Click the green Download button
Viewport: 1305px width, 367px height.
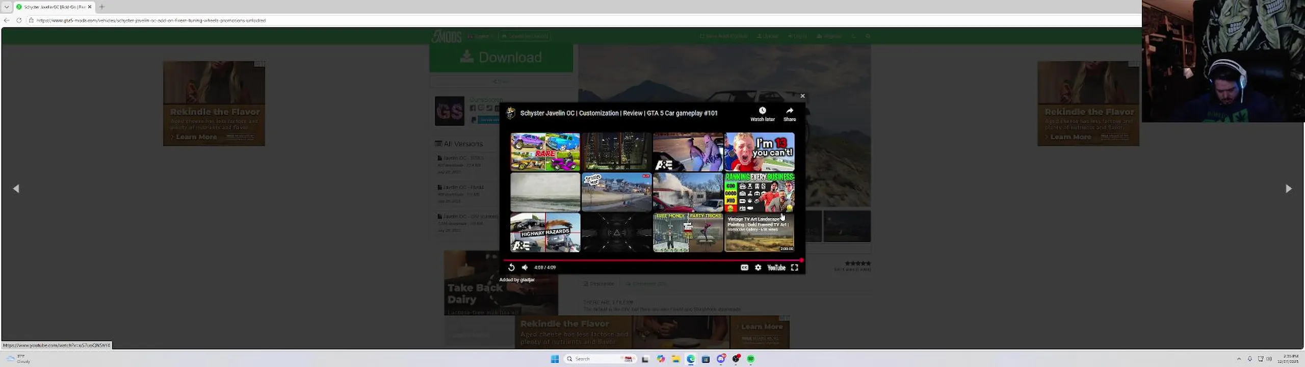coord(501,57)
